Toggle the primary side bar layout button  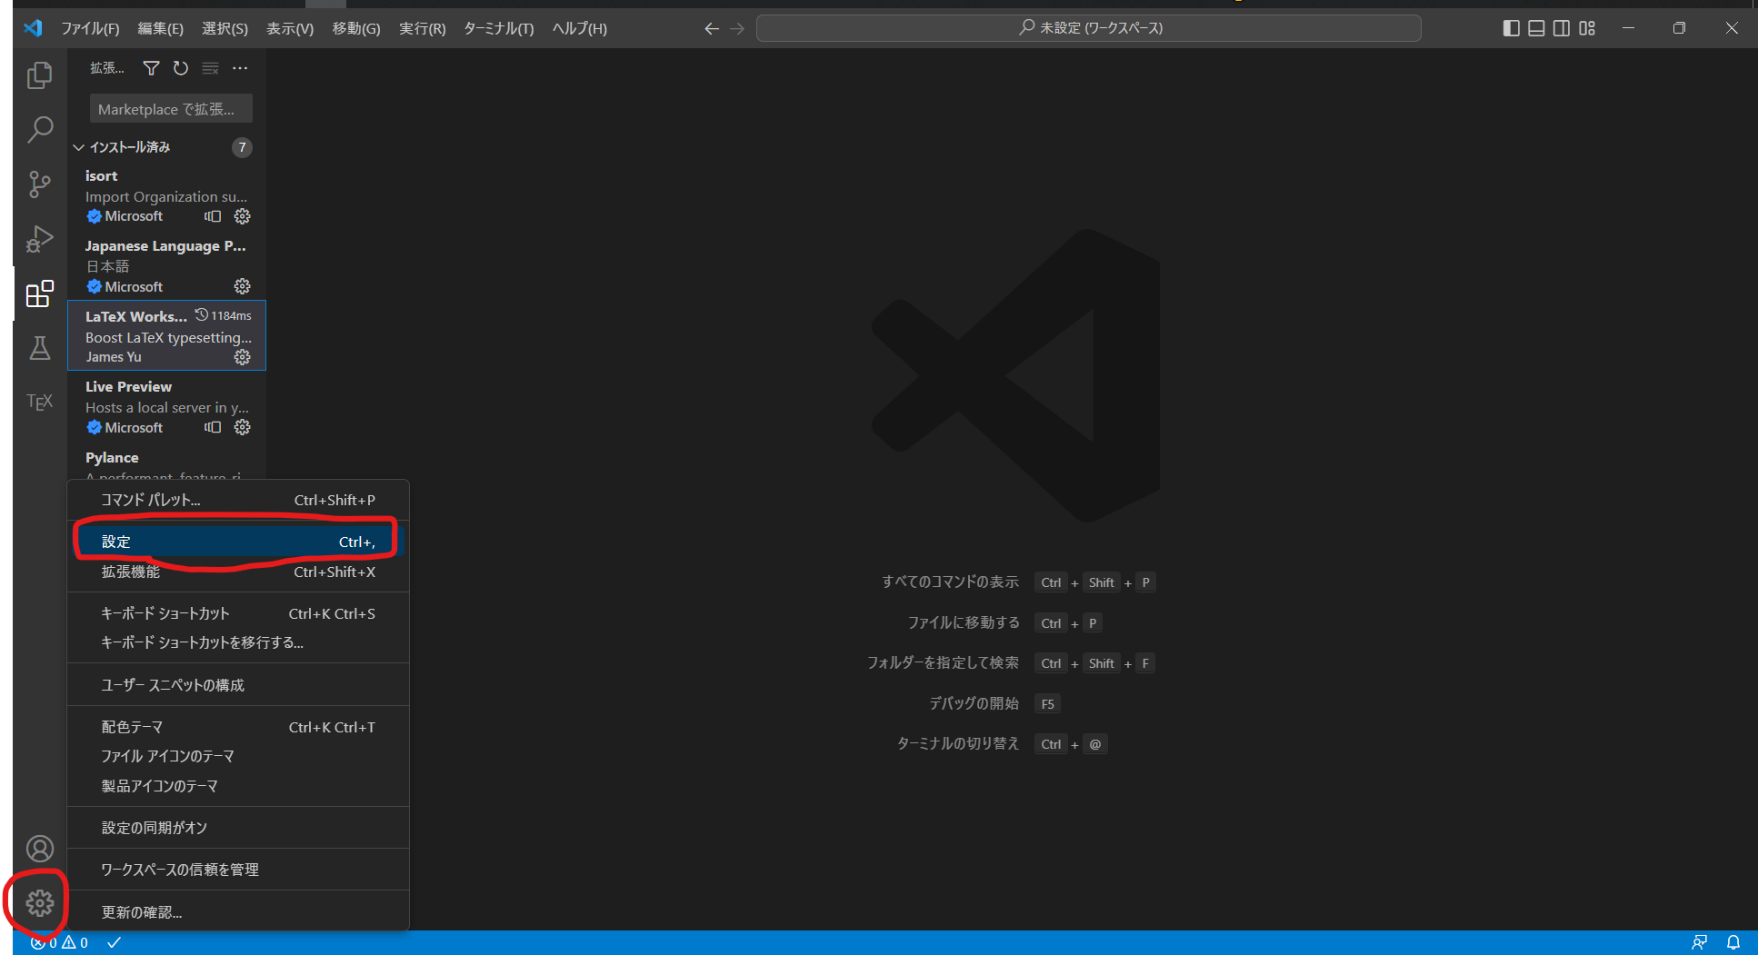pos(1511,28)
